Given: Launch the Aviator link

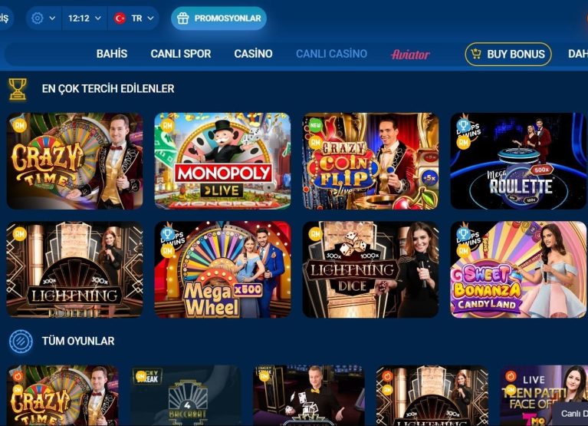Looking at the screenshot, I should pyautogui.click(x=410, y=54).
